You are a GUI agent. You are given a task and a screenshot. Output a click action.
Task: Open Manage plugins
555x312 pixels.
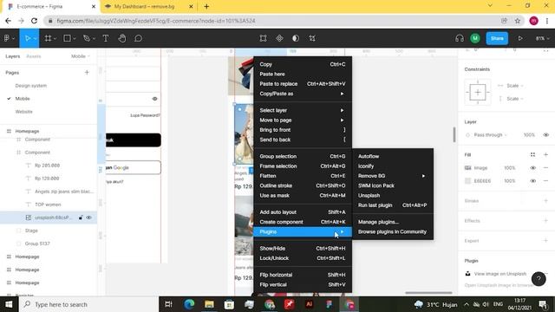(x=393, y=222)
